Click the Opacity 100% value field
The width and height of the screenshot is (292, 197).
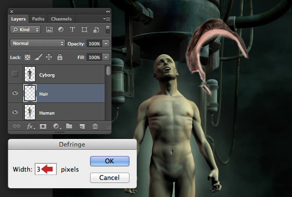click(x=94, y=44)
